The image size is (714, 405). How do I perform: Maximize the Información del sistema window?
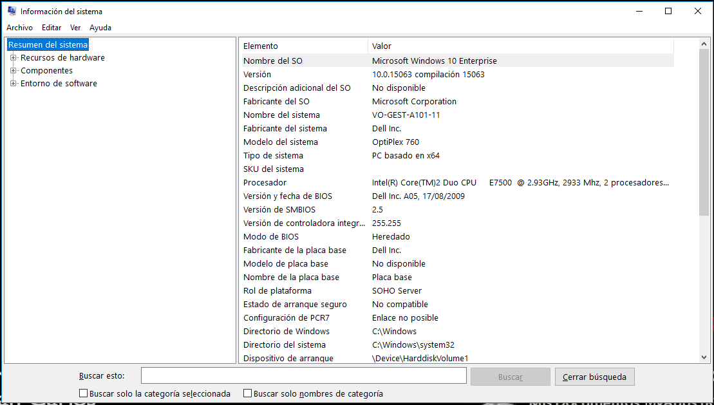[668, 11]
